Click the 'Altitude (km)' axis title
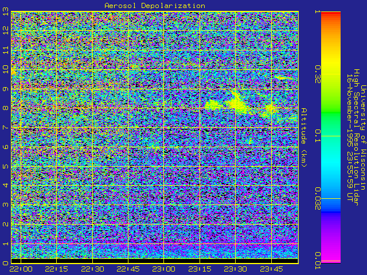367x275 pixels. (303, 137)
